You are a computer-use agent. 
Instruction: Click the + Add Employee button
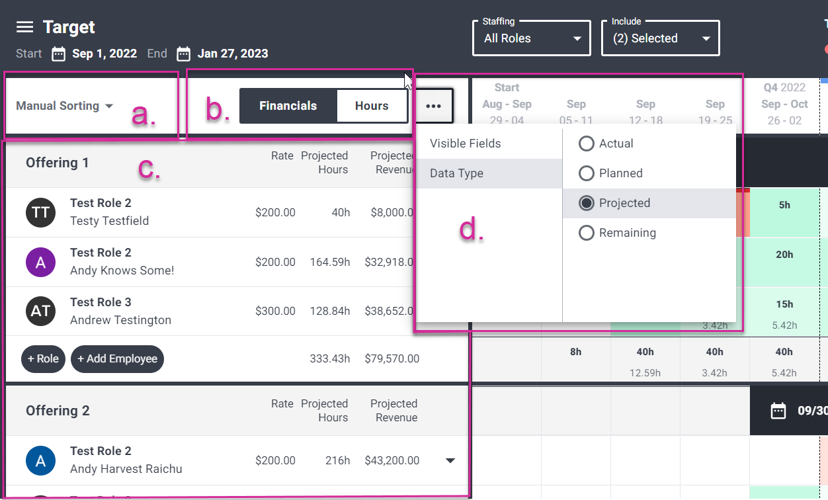coord(117,358)
